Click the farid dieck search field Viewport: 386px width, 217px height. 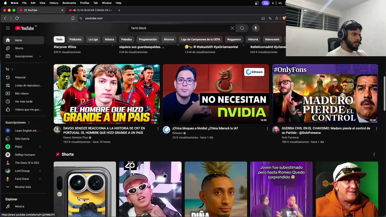point(179,28)
